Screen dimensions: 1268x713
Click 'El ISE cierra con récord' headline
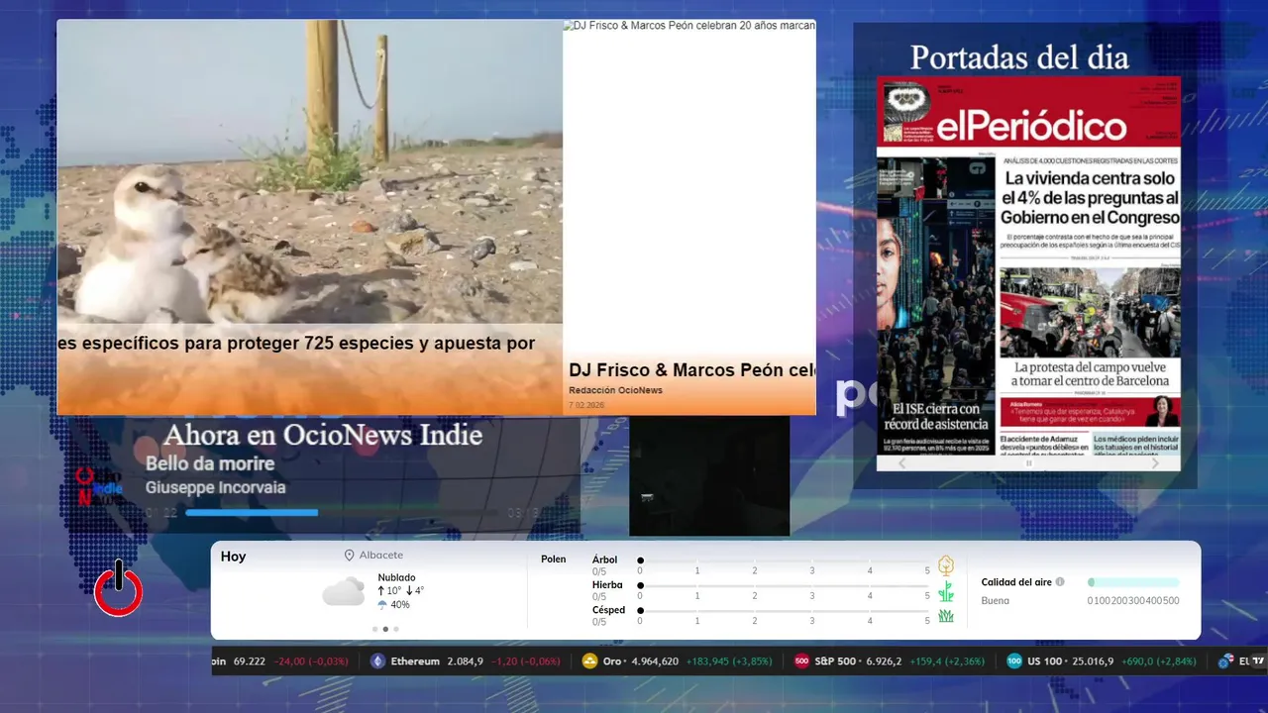coord(936,416)
